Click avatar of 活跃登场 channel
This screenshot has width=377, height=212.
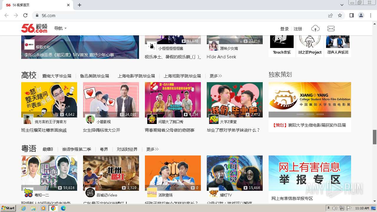click(x=152, y=193)
